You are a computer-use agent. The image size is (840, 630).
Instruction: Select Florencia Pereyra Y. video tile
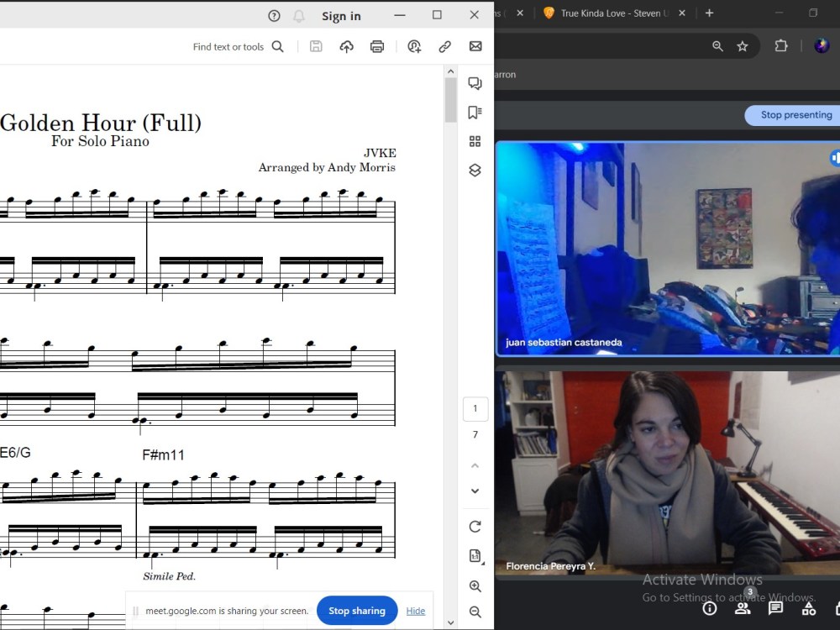(668, 472)
